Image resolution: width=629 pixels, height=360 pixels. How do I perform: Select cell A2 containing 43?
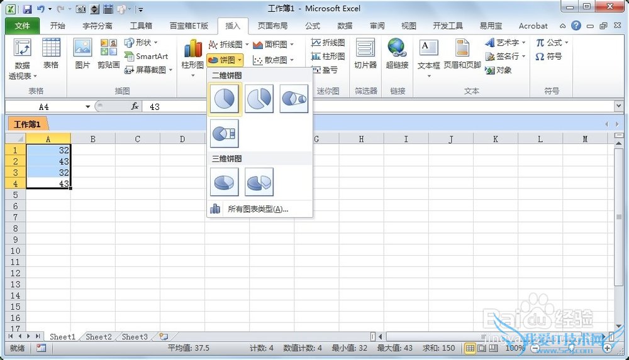[x=48, y=161]
